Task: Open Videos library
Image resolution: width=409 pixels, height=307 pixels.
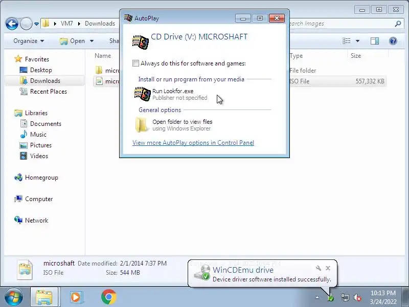Action: tap(39, 156)
